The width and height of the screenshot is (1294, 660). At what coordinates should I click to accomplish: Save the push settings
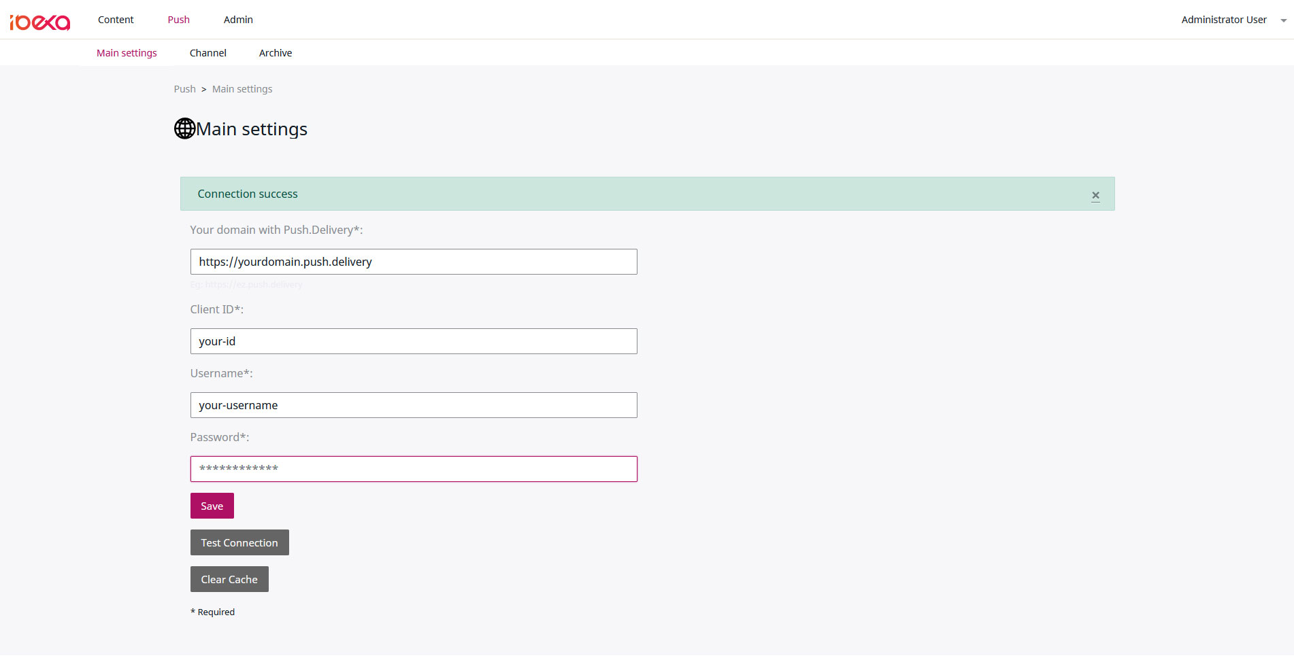coord(212,506)
